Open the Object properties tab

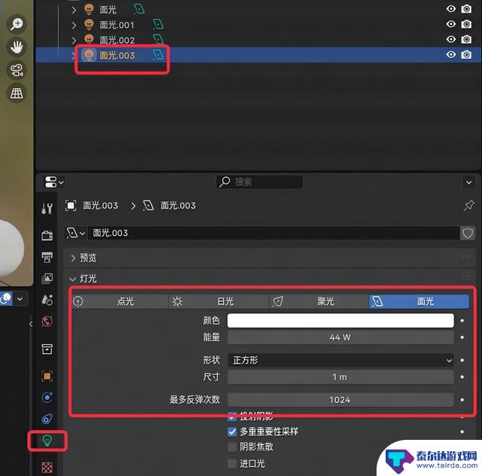[x=47, y=376]
